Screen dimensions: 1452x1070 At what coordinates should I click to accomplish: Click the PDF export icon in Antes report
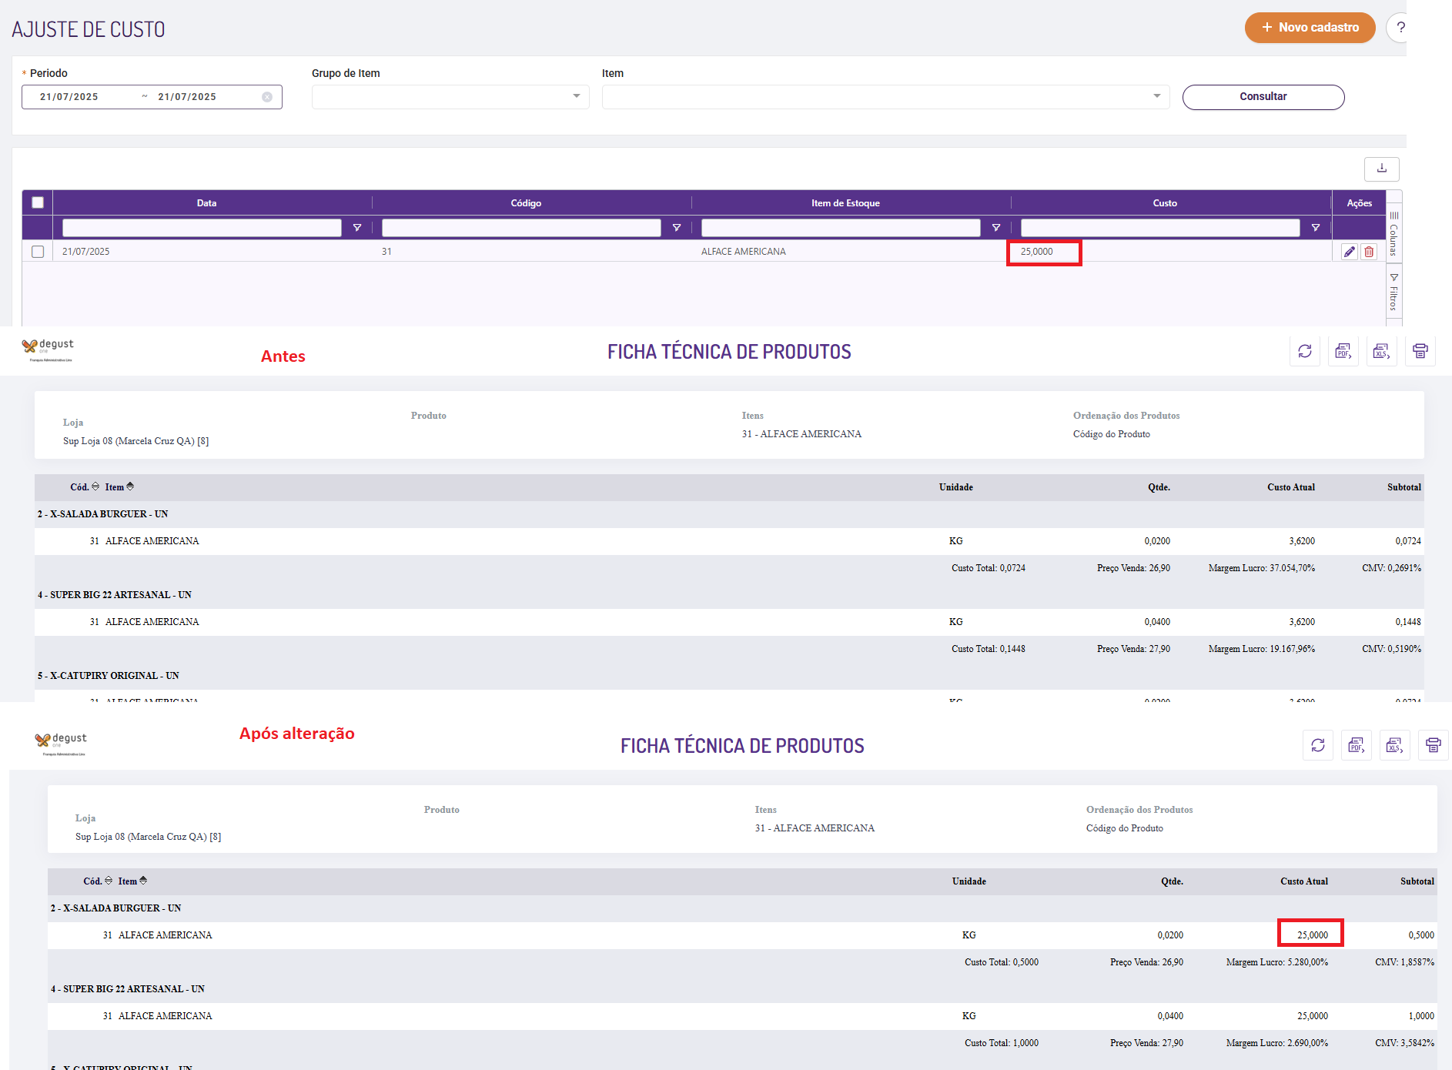(1343, 351)
